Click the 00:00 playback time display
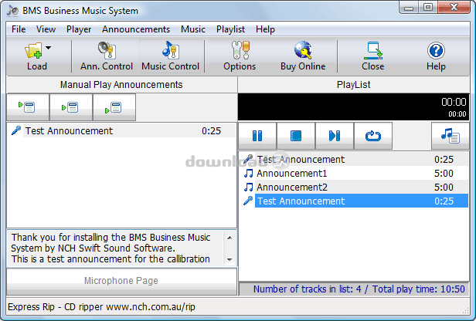This screenshot has width=476, height=321. pyautogui.click(x=454, y=102)
